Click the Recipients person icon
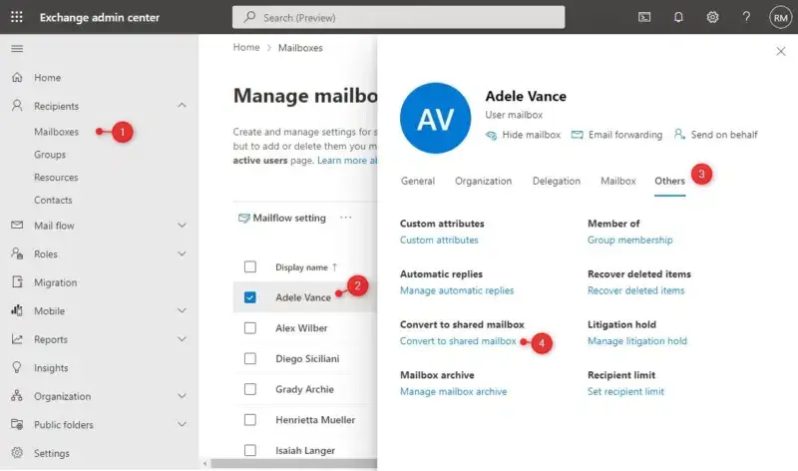798x471 pixels. (x=17, y=106)
